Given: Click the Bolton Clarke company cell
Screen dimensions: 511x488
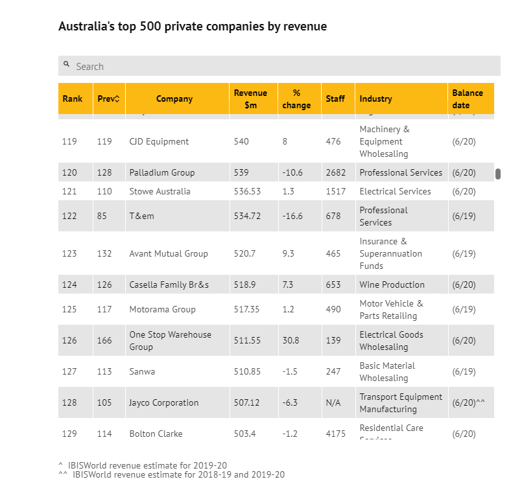Looking at the screenshot, I should (156, 434).
